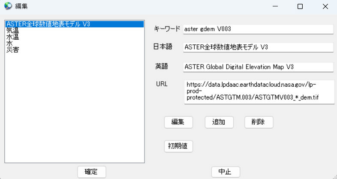Select the 気温 list entry
This screenshot has width=337, height=179.
(12, 31)
